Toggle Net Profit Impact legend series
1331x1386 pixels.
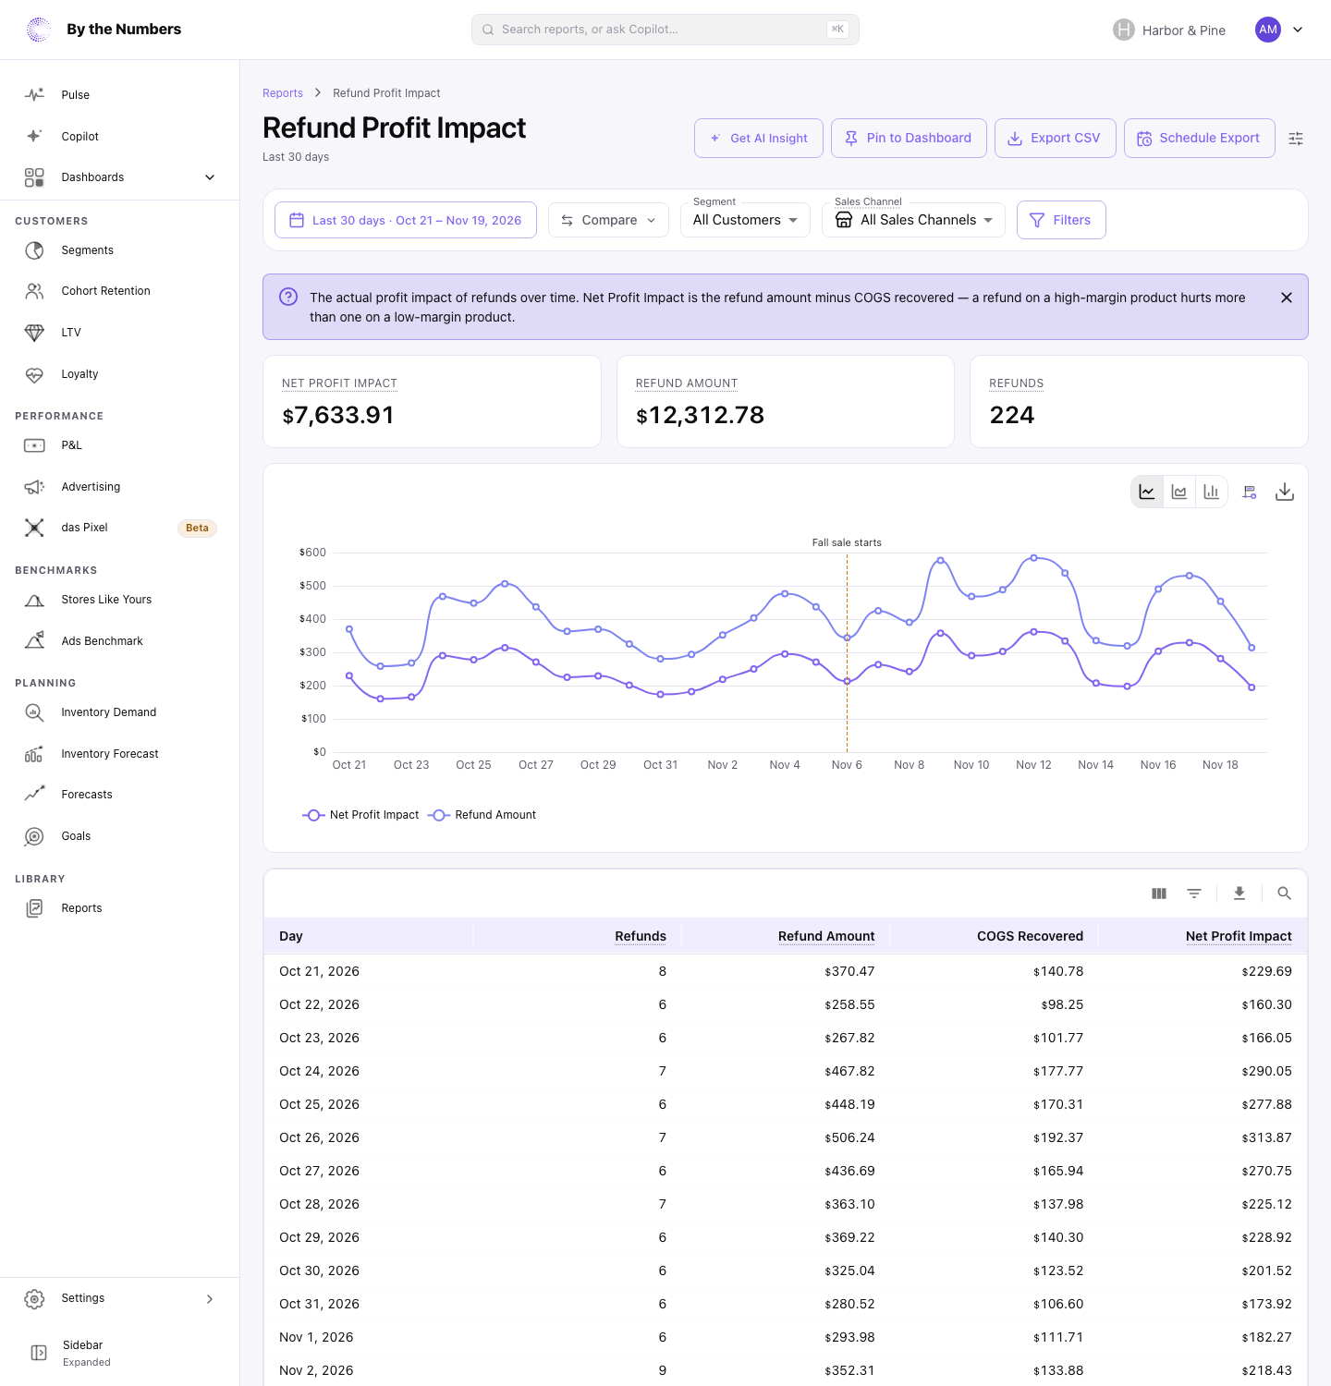360,815
